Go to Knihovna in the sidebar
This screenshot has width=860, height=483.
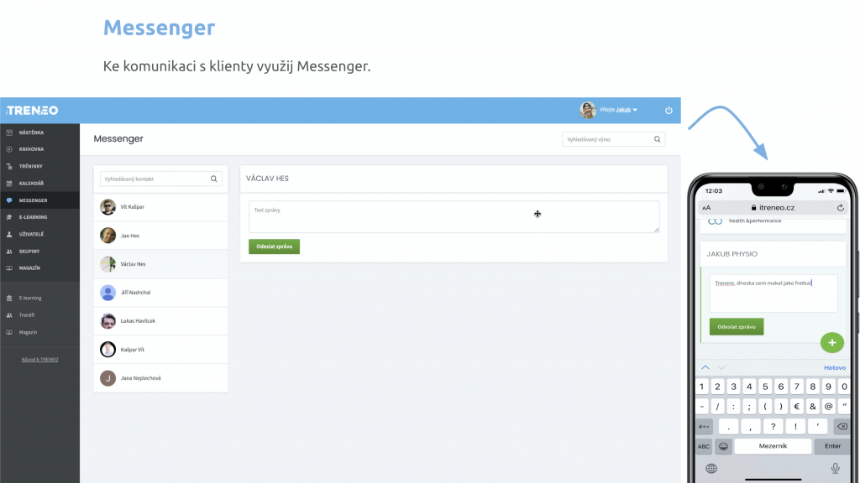coord(31,149)
